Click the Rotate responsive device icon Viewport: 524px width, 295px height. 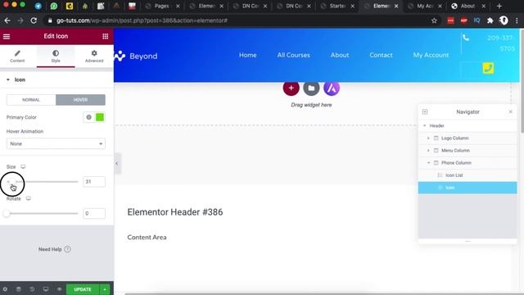(29, 198)
